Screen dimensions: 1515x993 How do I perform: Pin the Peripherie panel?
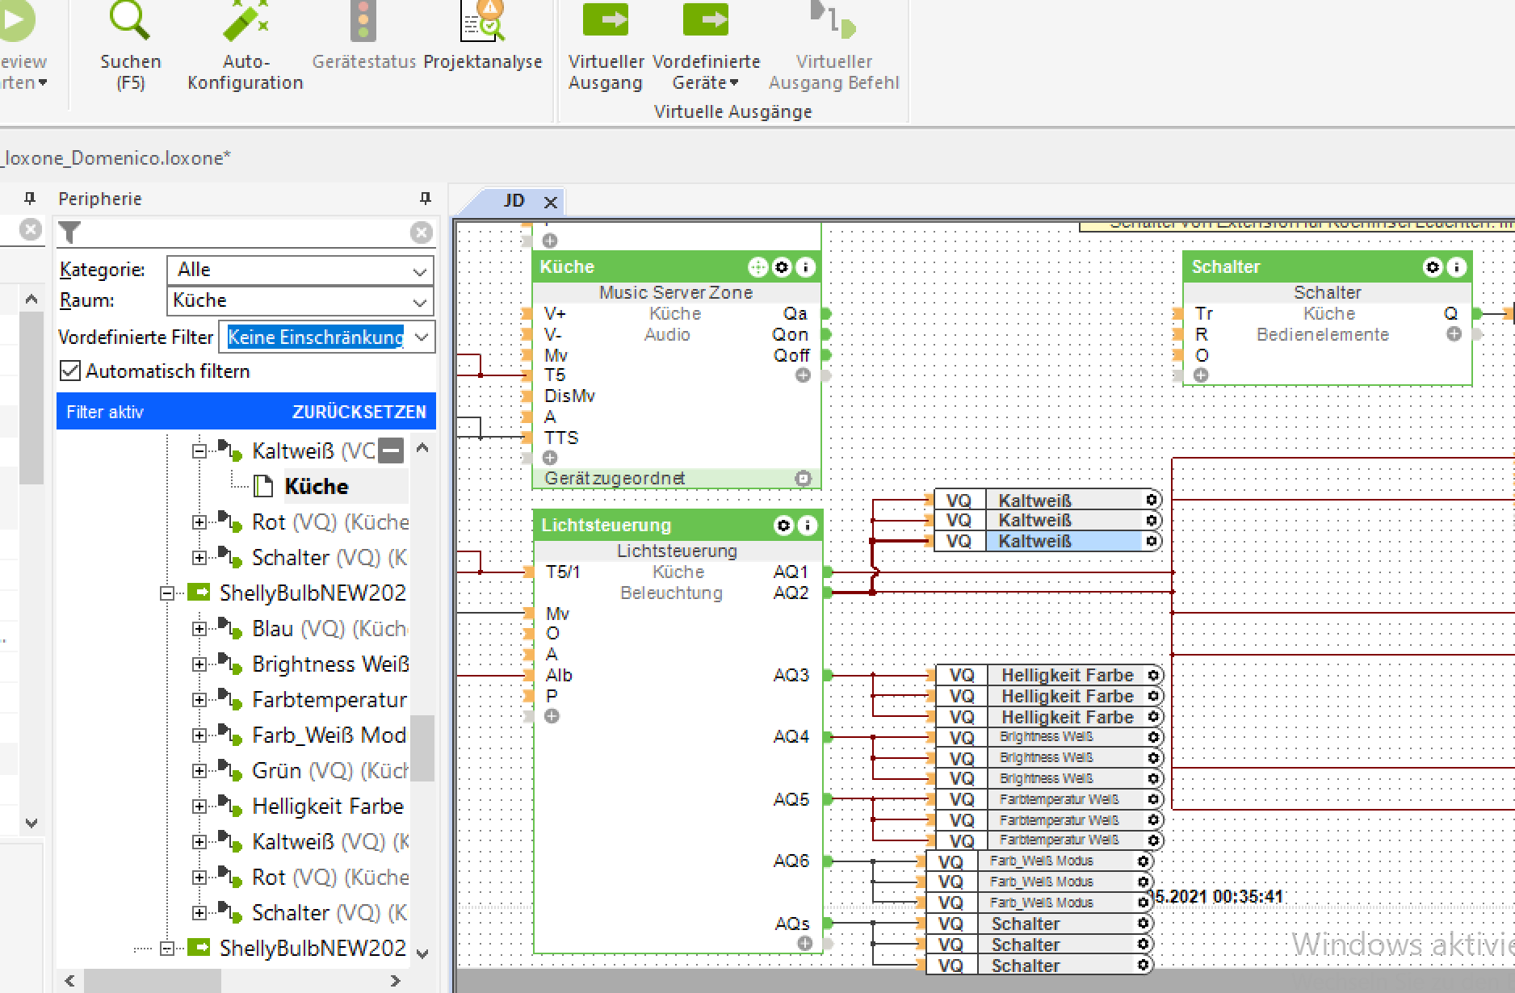(425, 199)
